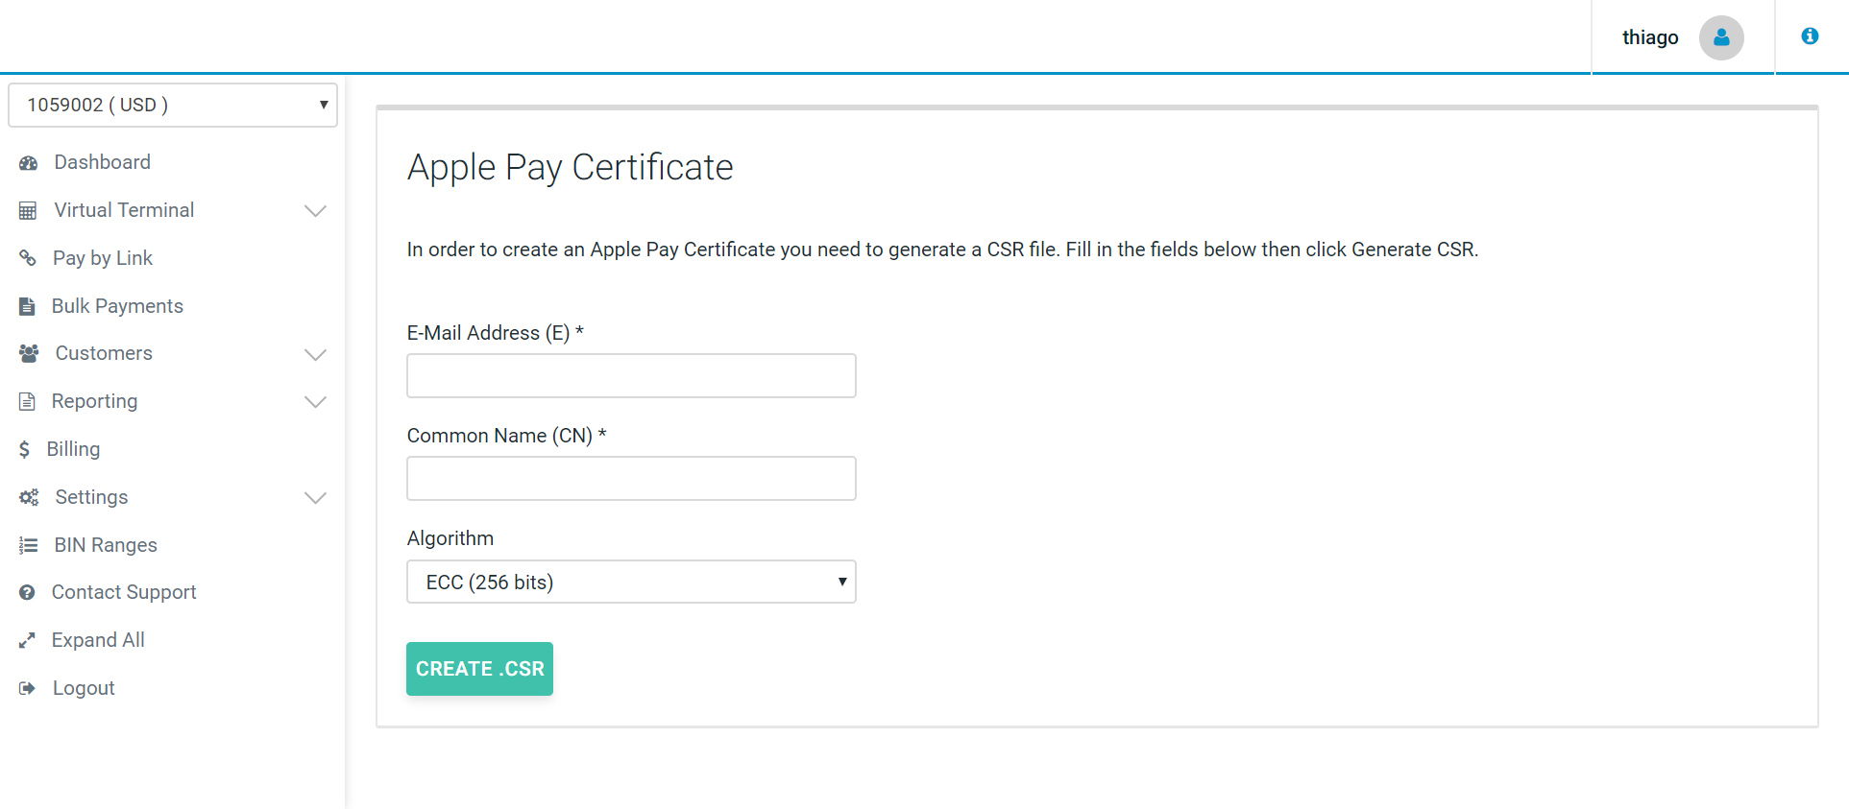Open the Algorithm ECC (256 bits) dropdown
The image size is (1849, 809).
pyautogui.click(x=631, y=582)
